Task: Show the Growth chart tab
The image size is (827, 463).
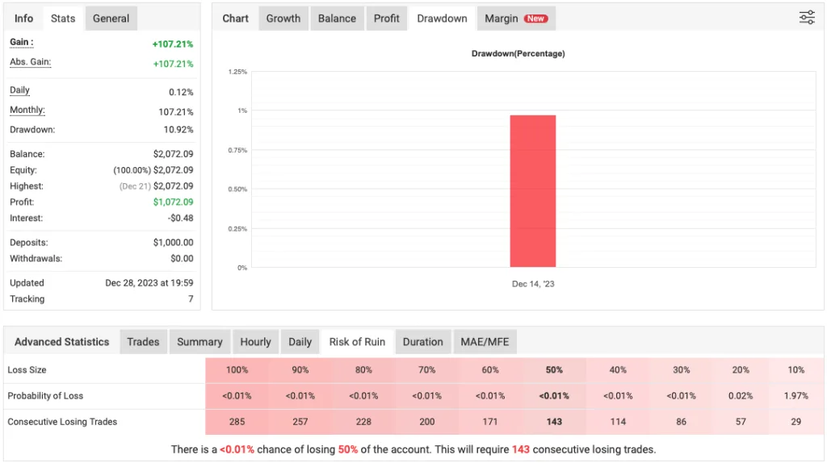Action: (x=283, y=19)
